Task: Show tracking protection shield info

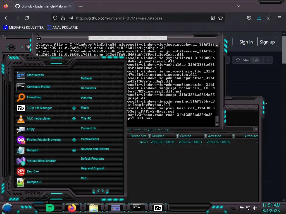Action: (55, 18)
